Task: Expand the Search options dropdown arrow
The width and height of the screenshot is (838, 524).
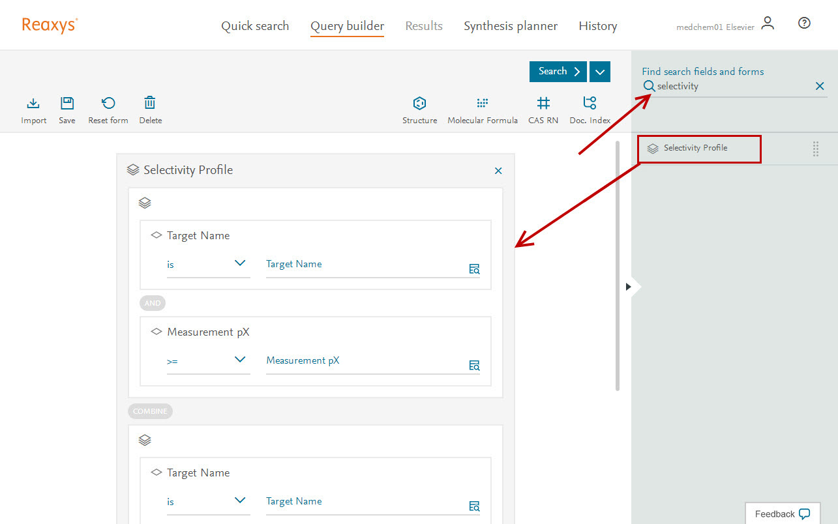Action: point(599,72)
